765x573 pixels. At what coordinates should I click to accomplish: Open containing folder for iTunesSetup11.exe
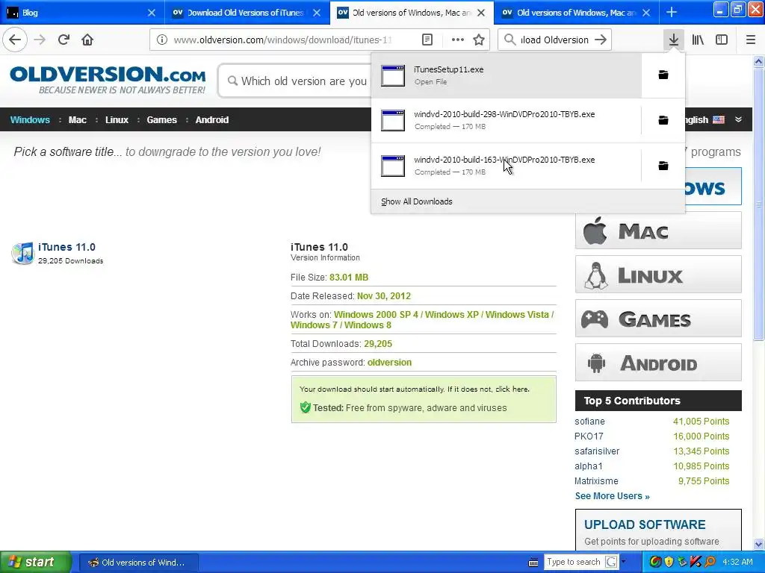click(x=663, y=75)
